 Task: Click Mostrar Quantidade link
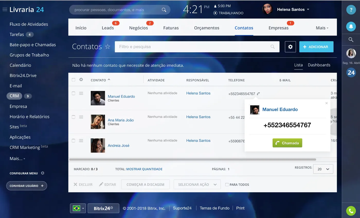click(x=144, y=169)
